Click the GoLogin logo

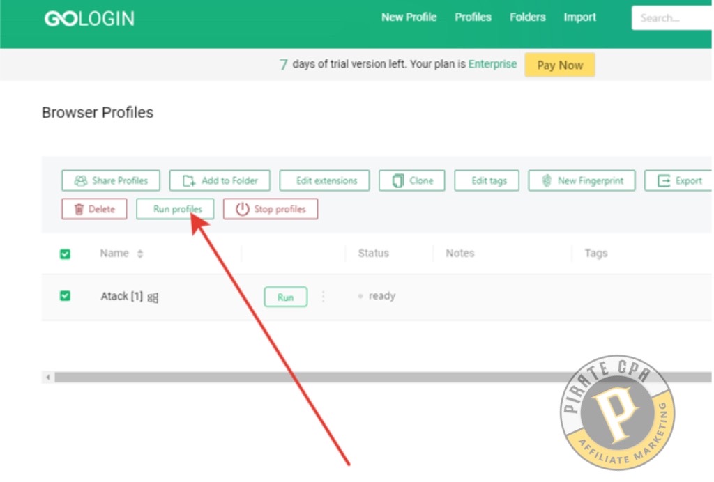tap(89, 19)
